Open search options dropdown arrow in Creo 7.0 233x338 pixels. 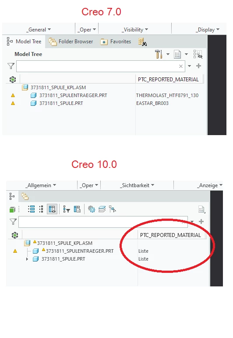189,66
